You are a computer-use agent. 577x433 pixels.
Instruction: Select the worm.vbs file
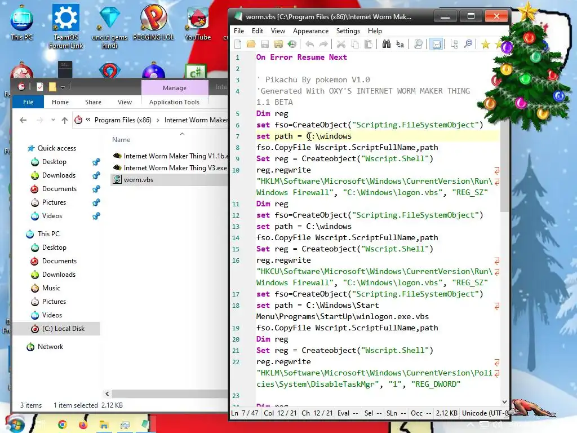point(170,180)
